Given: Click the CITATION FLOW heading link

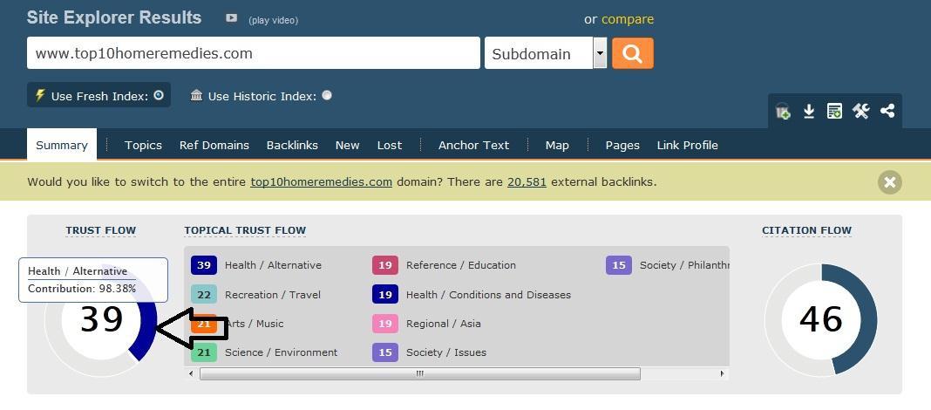Looking at the screenshot, I should [807, 230].
